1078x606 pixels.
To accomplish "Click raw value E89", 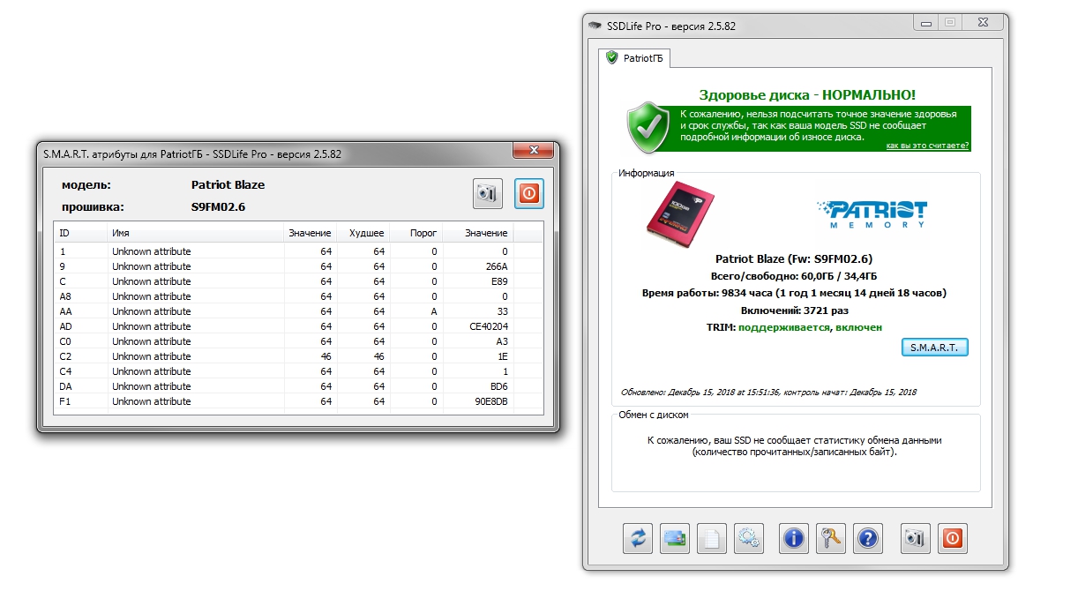I will pos(499,281).
